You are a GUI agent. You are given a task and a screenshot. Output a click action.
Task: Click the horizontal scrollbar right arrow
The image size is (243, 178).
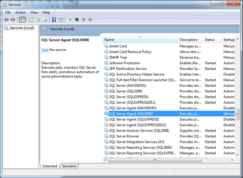tap(232, 160)
